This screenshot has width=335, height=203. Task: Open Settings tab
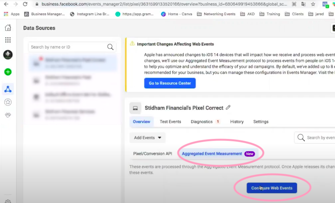260,122
